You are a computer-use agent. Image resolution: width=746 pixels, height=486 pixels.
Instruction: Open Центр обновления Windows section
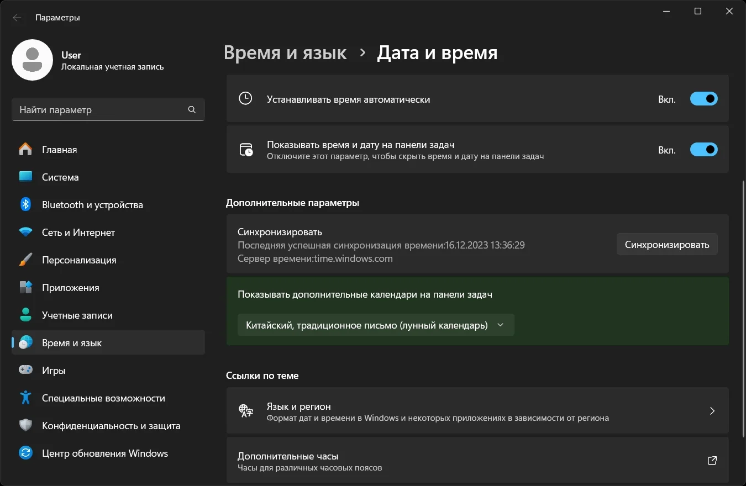click(x=108, y=453)
